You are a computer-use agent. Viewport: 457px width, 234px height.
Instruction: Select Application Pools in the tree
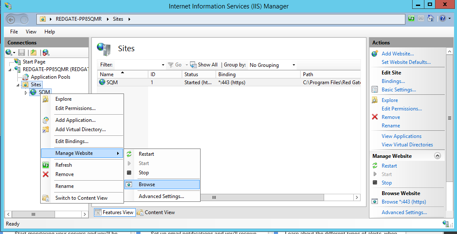tap(50, 77)
